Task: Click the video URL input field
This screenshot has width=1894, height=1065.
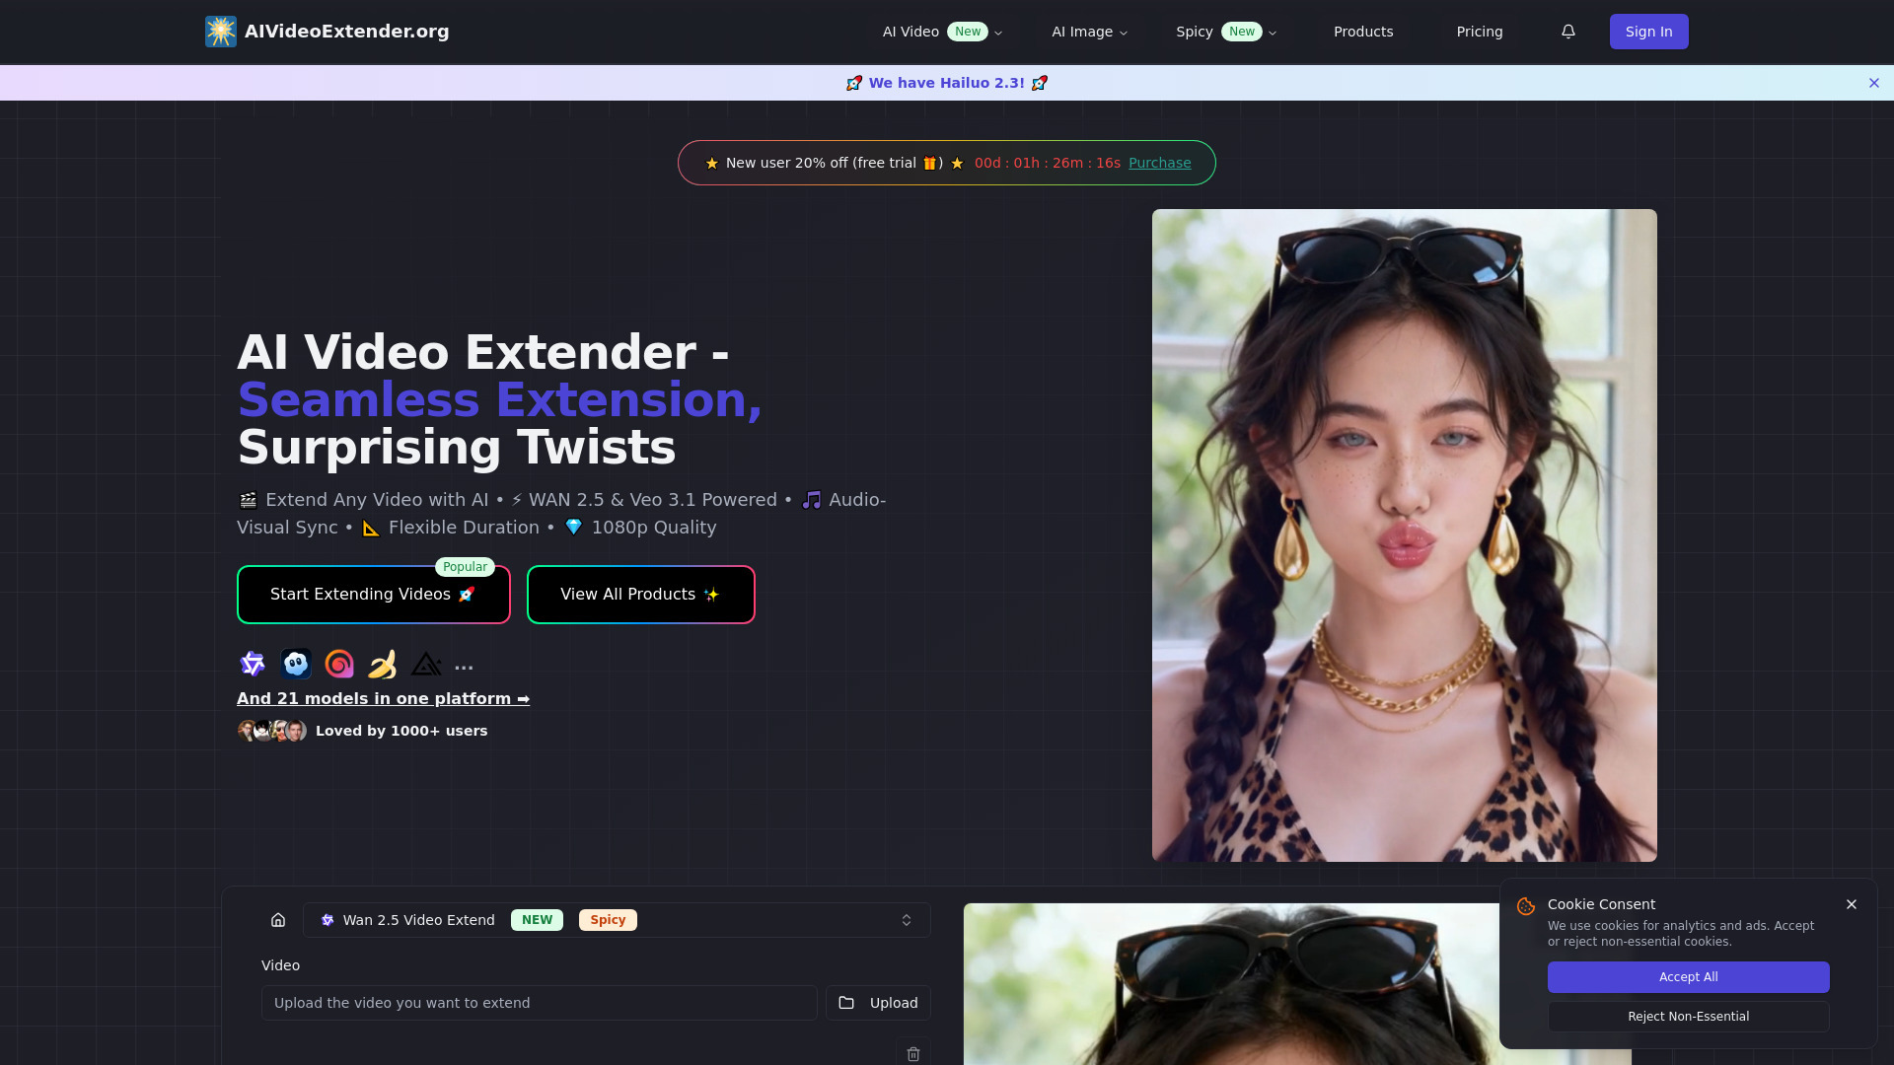Action: tap(539, 1003)
